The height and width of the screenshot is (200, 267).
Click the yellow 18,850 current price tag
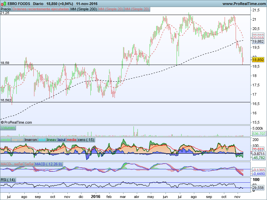click(258, 60)
